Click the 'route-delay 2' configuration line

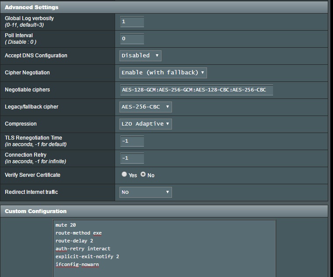(74, 241)
